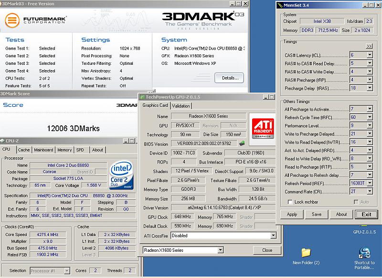This screenshot has height=278, width=382.
Task: Click the green BIOS save chip icon
Action: (x=242, y=143)
